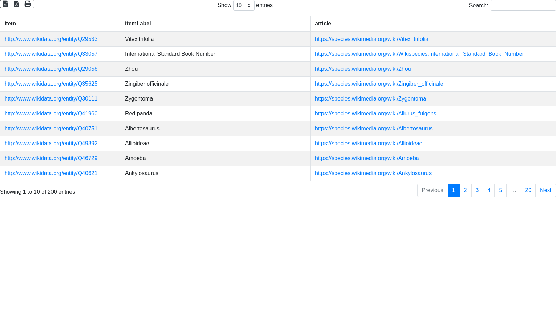556x312 pixels.
Task: Go to pagination page 2
Action: (465, 190)
